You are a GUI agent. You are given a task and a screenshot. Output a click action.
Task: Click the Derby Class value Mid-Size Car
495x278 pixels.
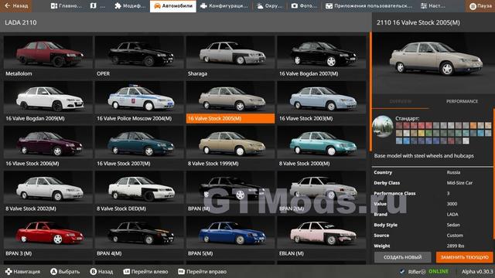click(x=459, y=183)
